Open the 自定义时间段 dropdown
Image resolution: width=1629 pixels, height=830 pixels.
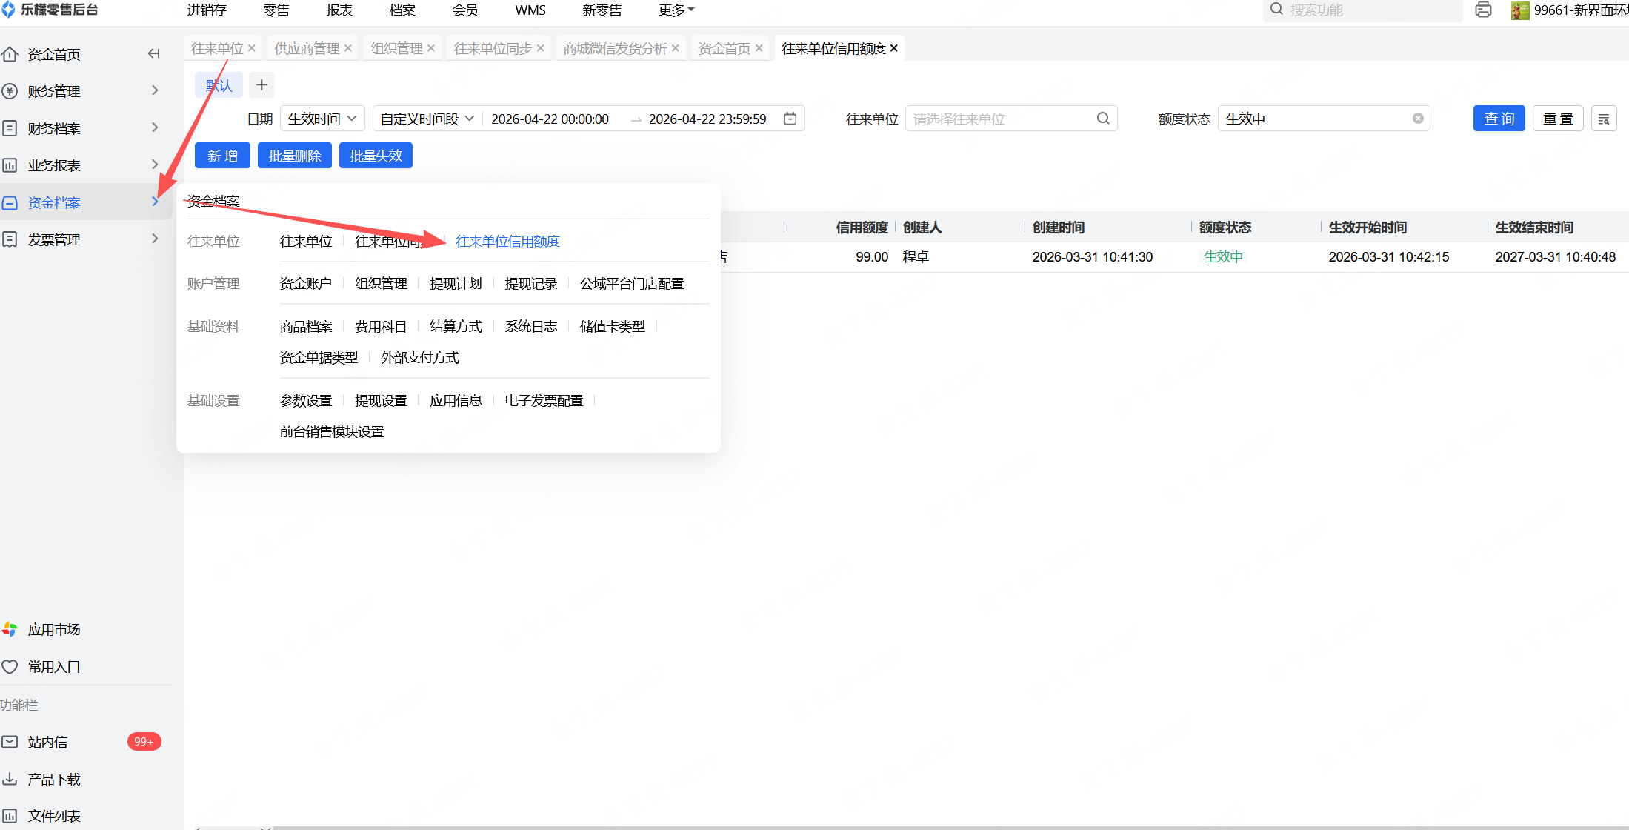click(x=427, y=119)
